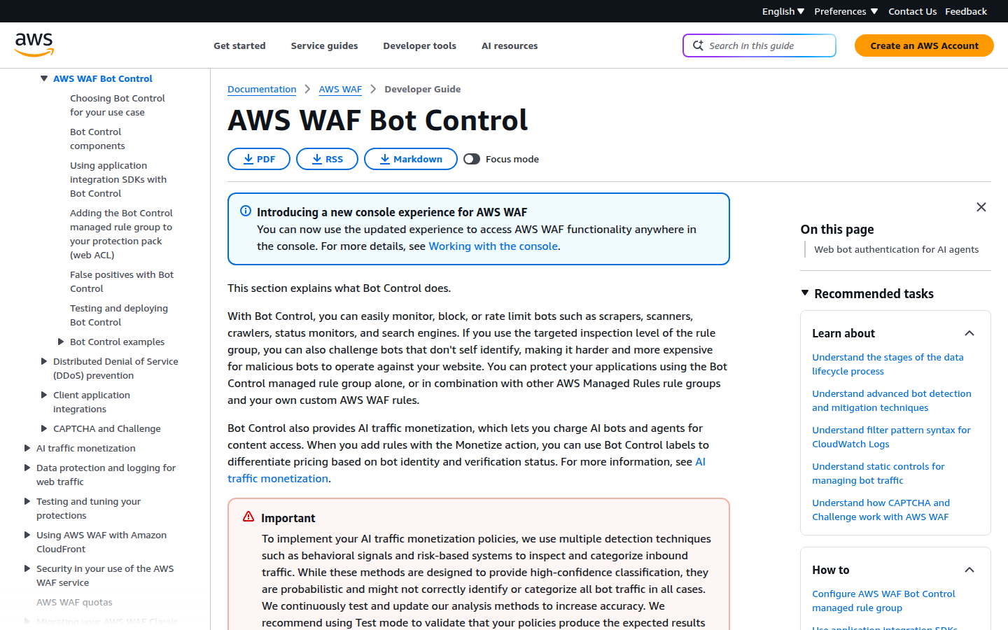
Task: Open Service guides menu
Action: point(324,45)
